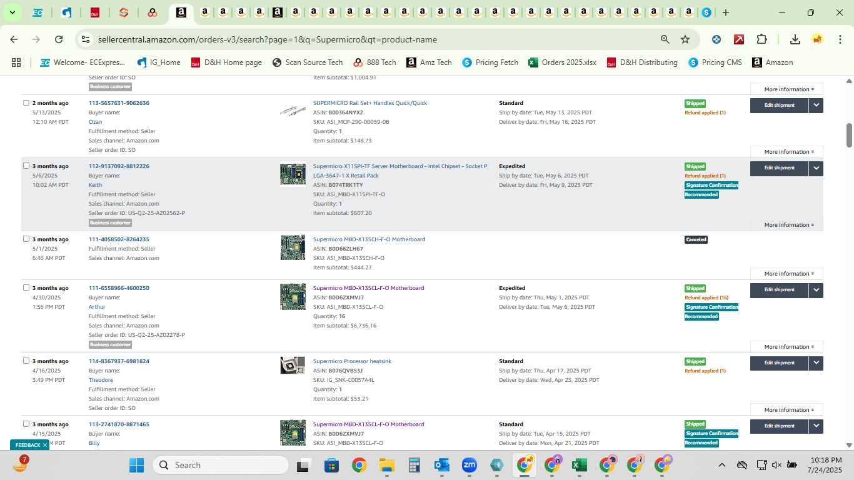854x480 pixels.
Task: Open Edit shipment dropdown for heatsink order
Action: tap(816, 363)
